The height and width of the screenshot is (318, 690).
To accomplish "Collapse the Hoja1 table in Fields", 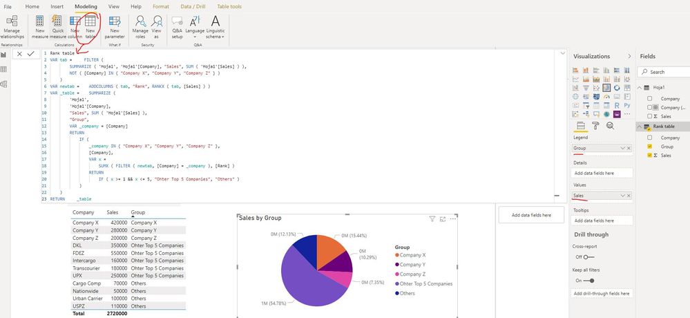I will pyautogui.click(x=640, y=88).
